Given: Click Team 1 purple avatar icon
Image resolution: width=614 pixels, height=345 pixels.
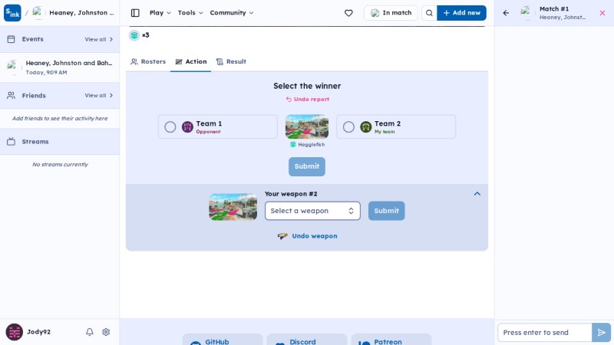Looking at the screenshot, I should [x=187, y=127].
